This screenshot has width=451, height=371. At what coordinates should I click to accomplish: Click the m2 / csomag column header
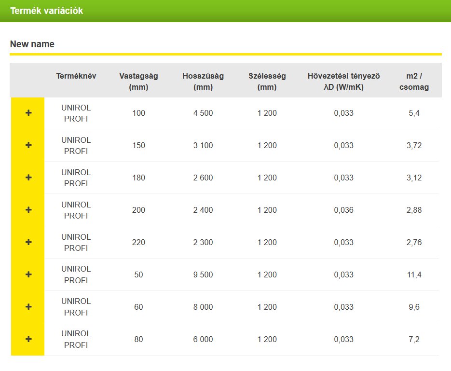tap(414, 82)
